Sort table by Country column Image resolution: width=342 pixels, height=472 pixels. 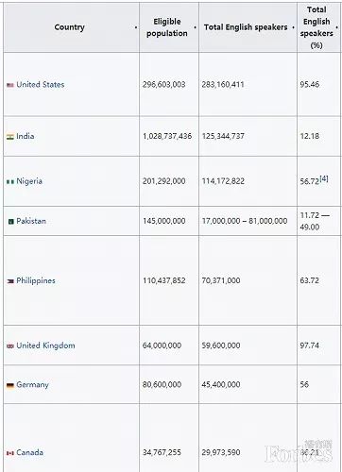(x=136, y=27)
